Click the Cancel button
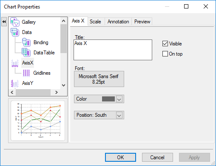This screenshot has width=216, height=166. pos(157,158)
